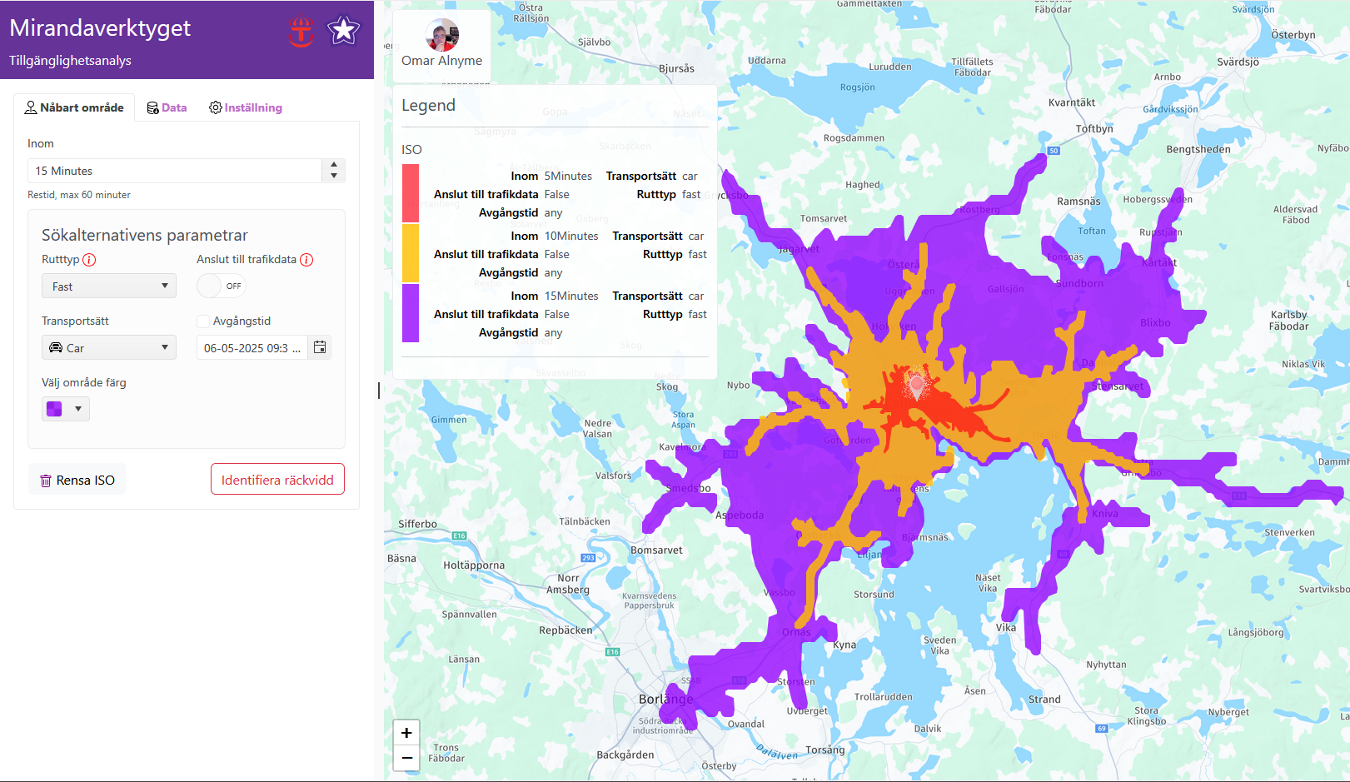The image size is (1350, 782).
Task: Click the yellow 10 Minutes legend color bar
Action: coord(411,253)
